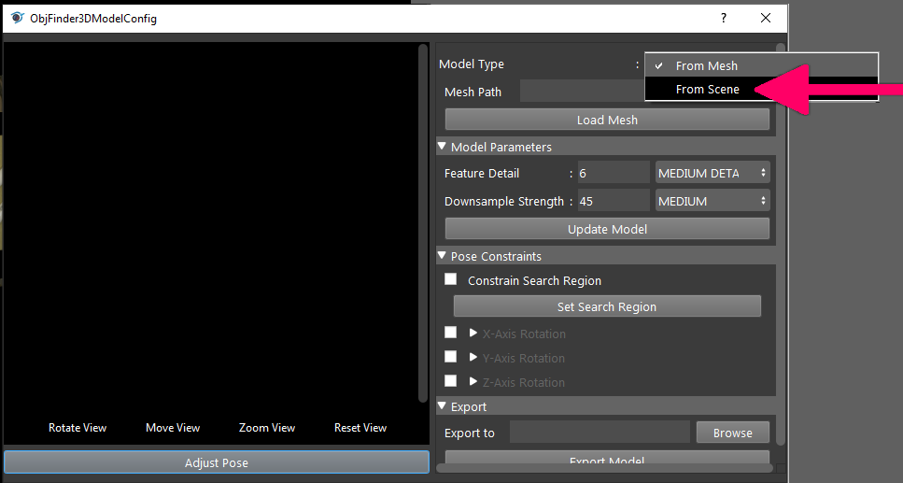The width and height of the screenshot is (903, 483).
Task: Click the question mark help icon
Action: tap(724, 18)
